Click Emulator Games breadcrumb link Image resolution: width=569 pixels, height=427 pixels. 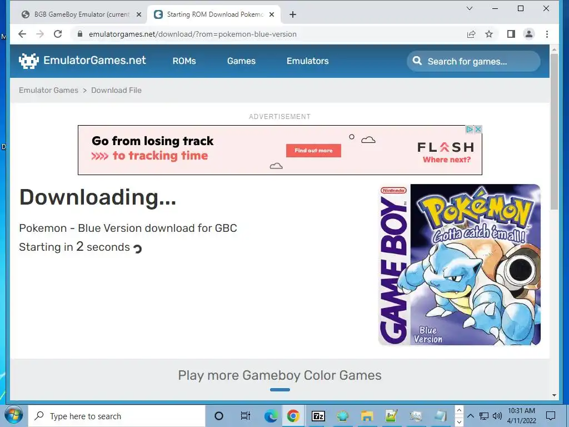click(x=49, y=90)
